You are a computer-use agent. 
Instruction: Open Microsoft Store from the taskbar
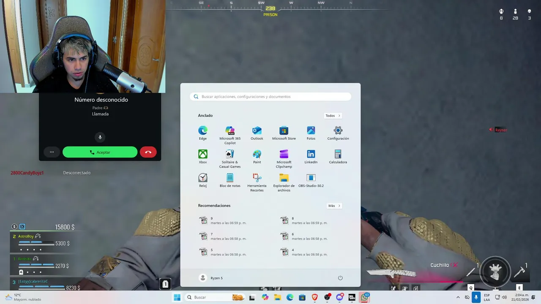tap(302, 297)
